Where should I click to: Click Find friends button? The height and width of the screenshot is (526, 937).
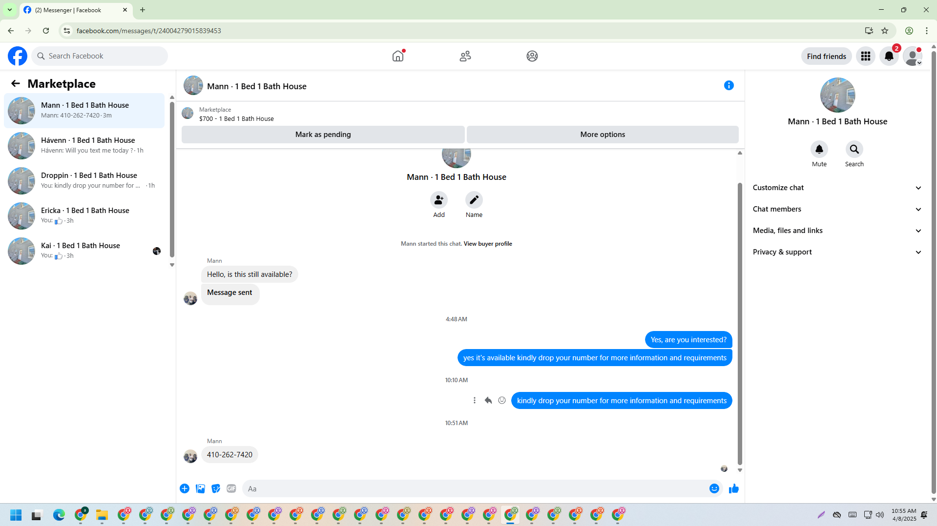tap(826, 56)
